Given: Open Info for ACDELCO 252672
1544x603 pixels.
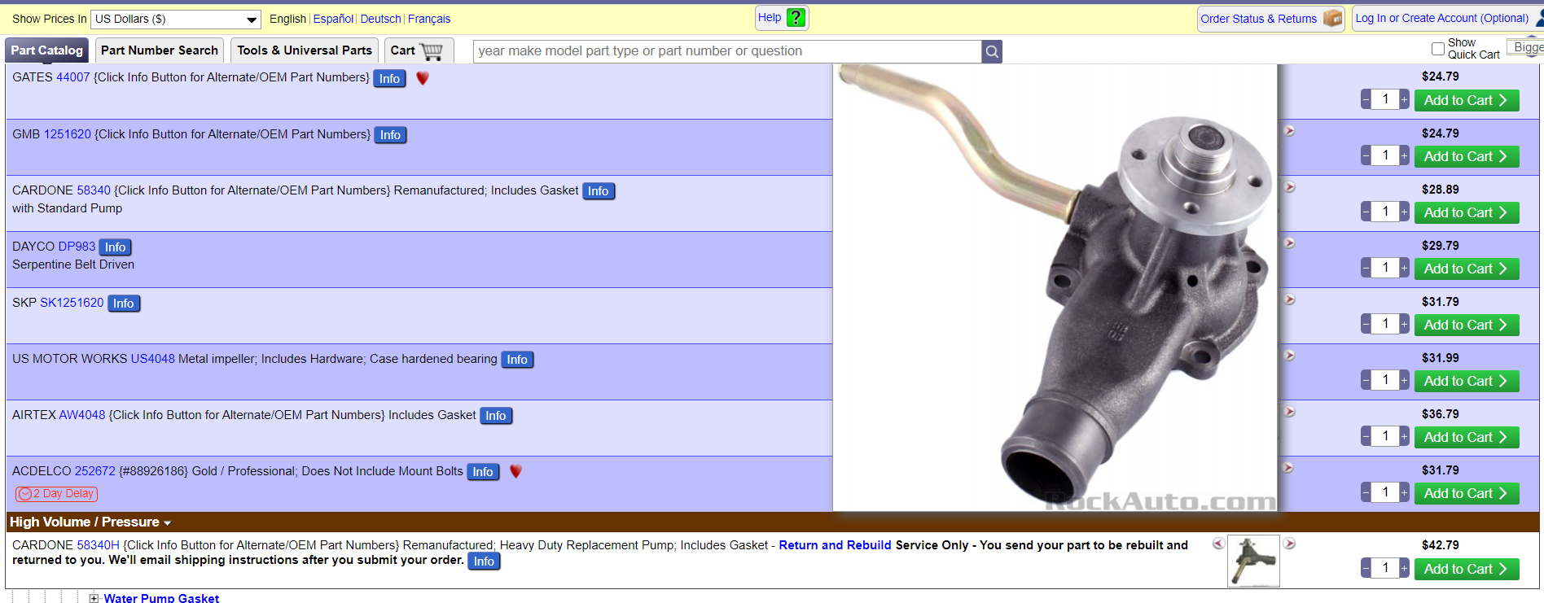Looking at the screenshot, I should click(x=483, y=472).
